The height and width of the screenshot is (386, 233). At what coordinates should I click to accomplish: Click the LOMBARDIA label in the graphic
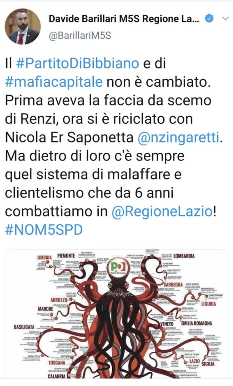(184, 256)
